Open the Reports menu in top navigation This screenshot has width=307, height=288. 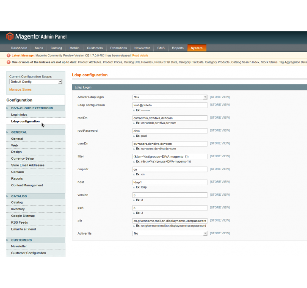178,48
